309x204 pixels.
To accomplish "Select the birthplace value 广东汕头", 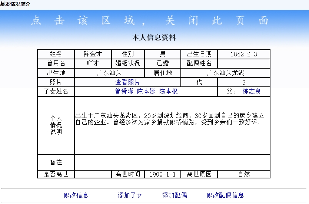I will (109, 73).
